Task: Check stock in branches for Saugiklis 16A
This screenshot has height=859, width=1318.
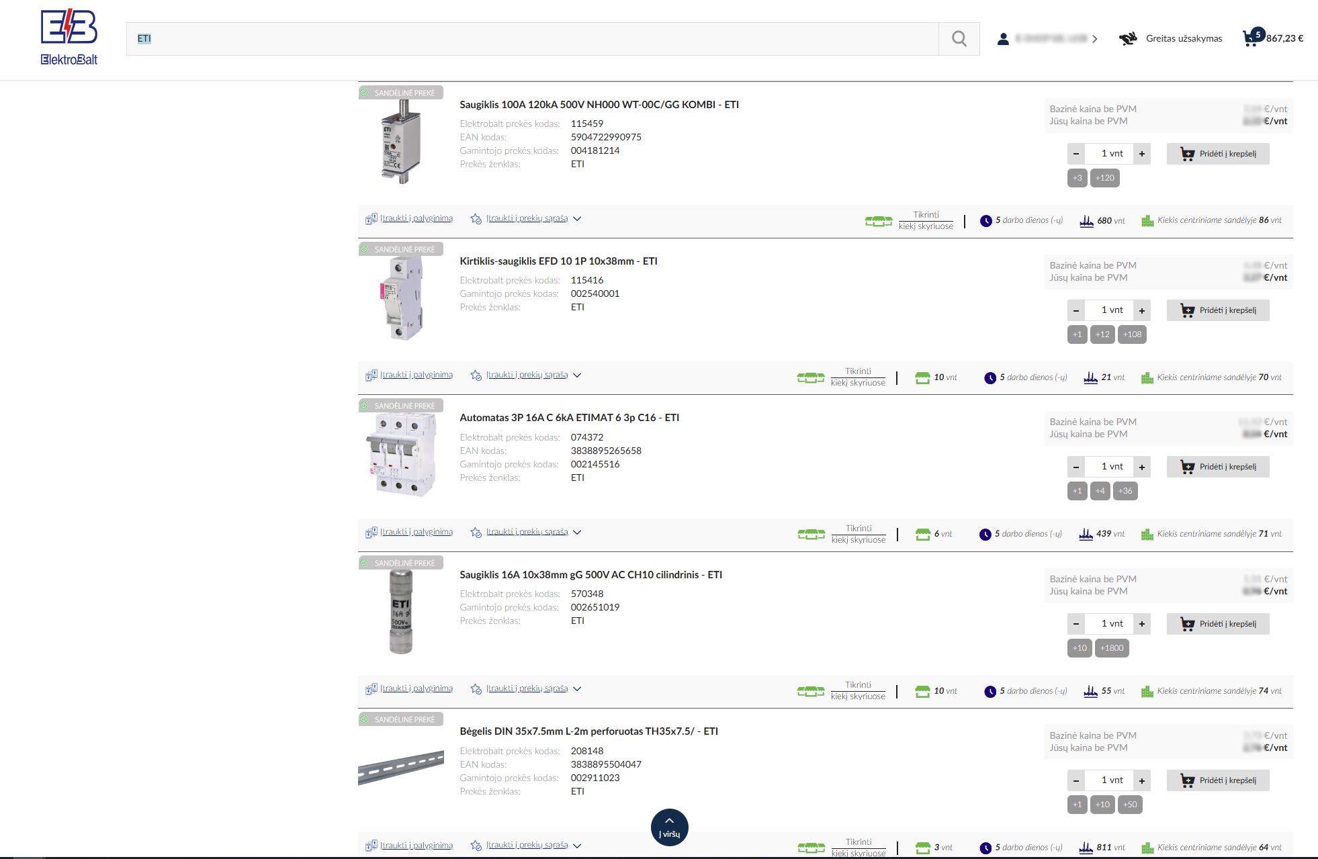Action: coord(858,690)
